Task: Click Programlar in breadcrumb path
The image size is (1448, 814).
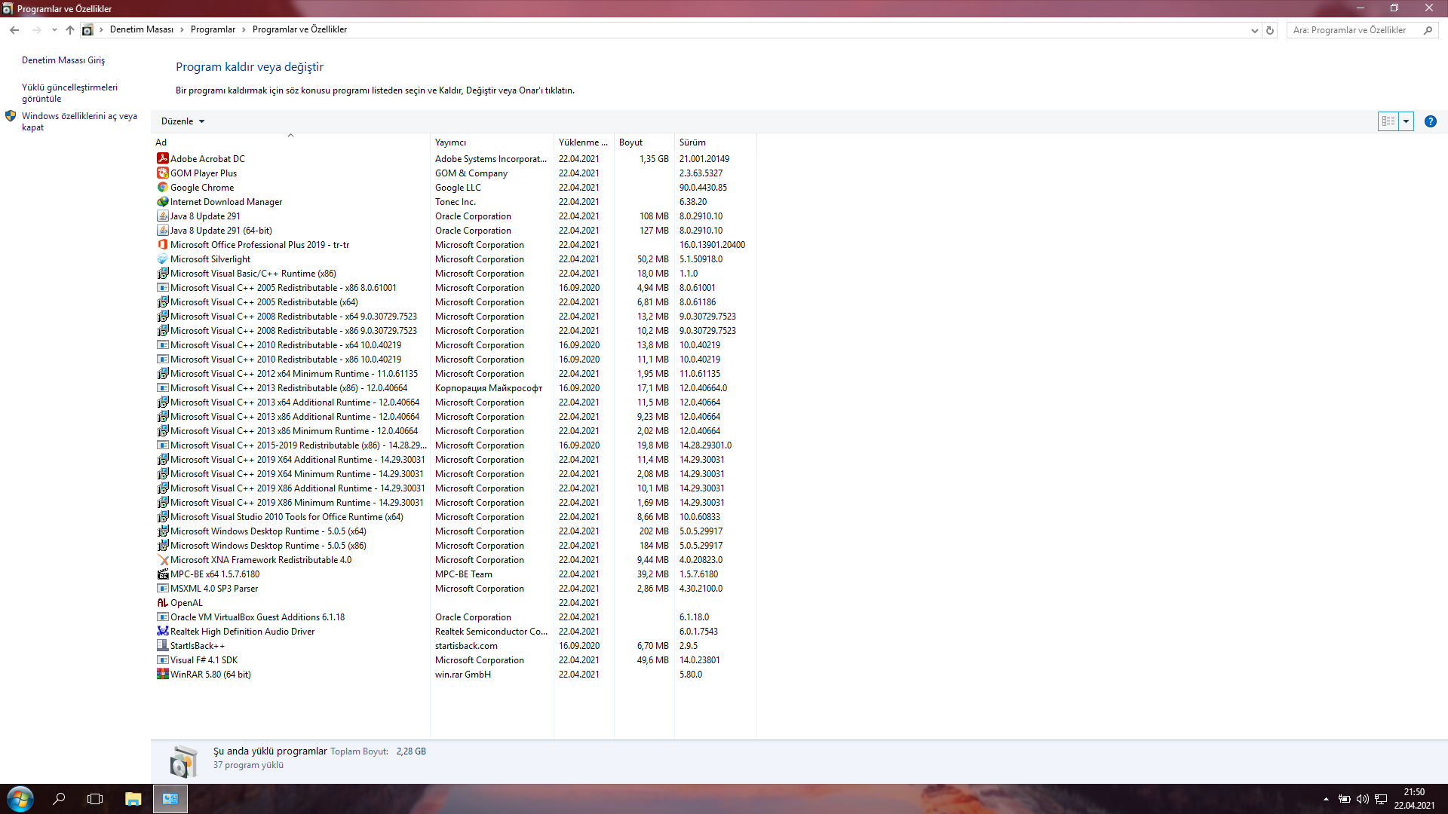Action: click(213, 29)
